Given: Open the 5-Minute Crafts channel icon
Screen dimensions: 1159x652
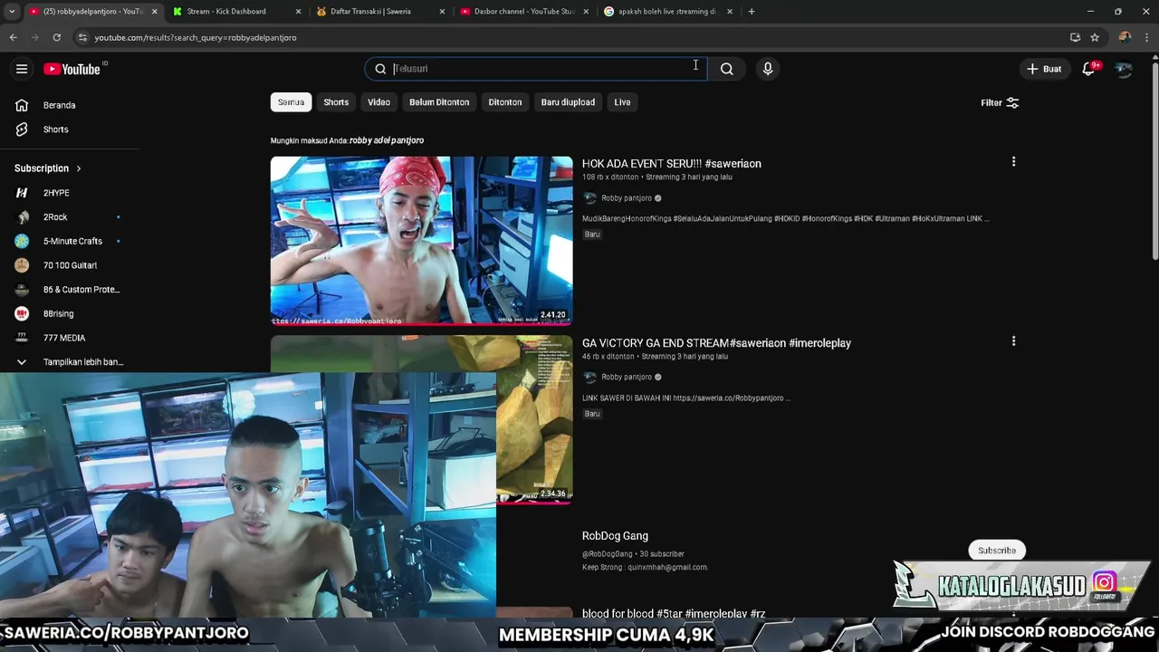Looking at the screenshot, I should click(22, 241).
